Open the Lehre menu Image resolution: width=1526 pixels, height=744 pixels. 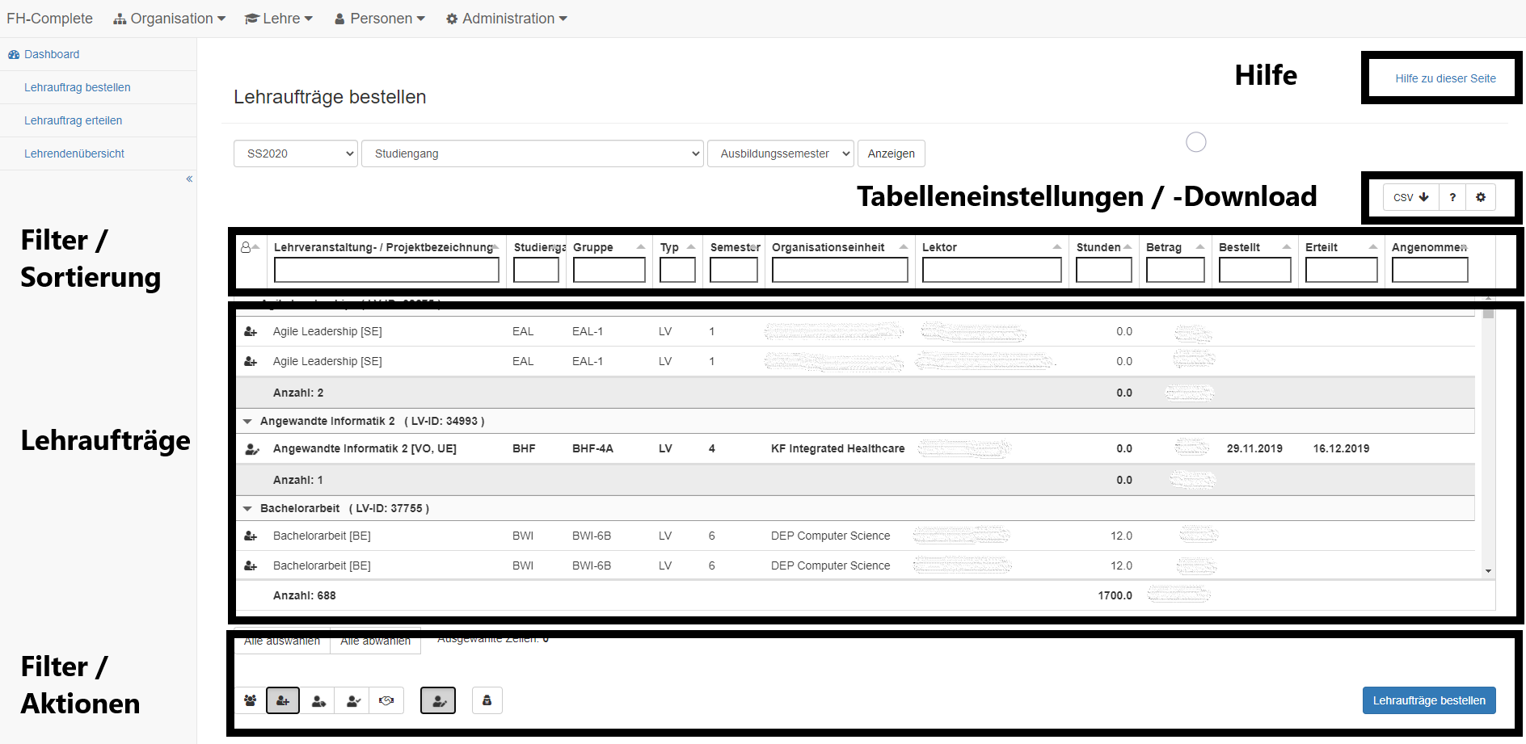pos(279,19)
